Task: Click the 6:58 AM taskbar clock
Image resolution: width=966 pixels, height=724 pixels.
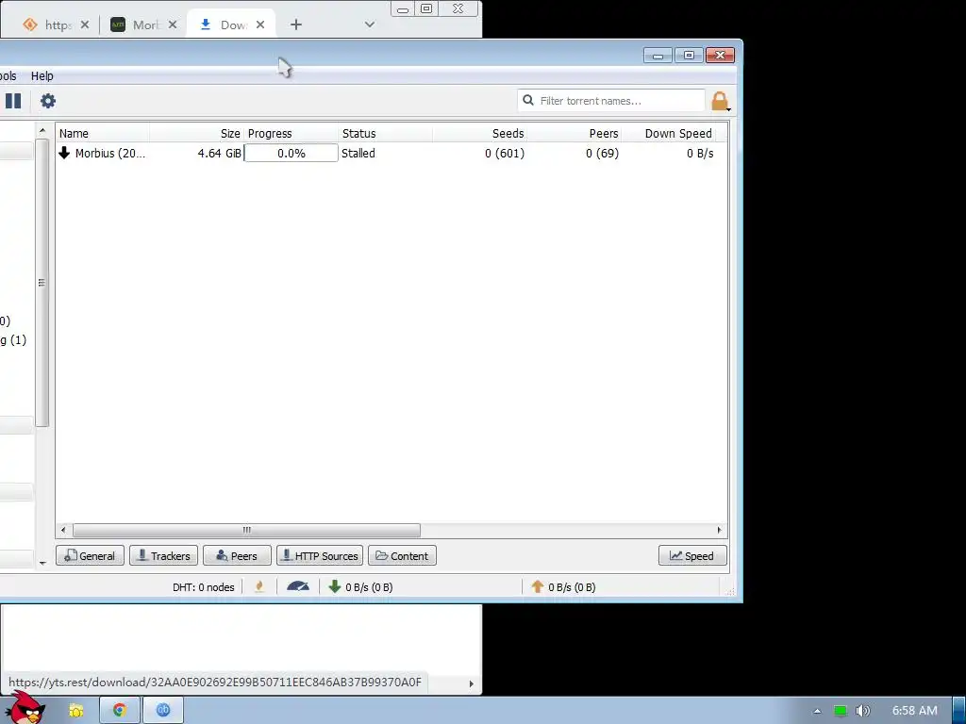Action: (x=915, y=711)
